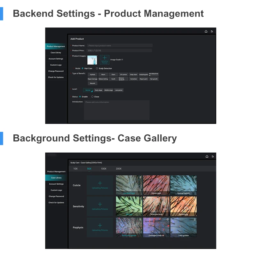Click the plus icon to upload product pictures
Image resolution: width=256 pixels, height=256 pixels.
(104, 58)
